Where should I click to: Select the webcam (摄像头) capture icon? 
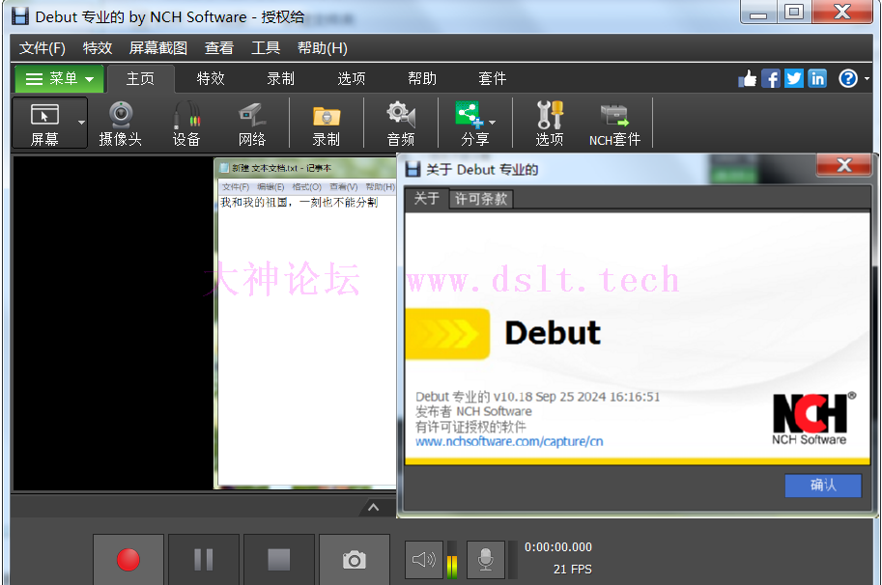click(x=120, y=125)
